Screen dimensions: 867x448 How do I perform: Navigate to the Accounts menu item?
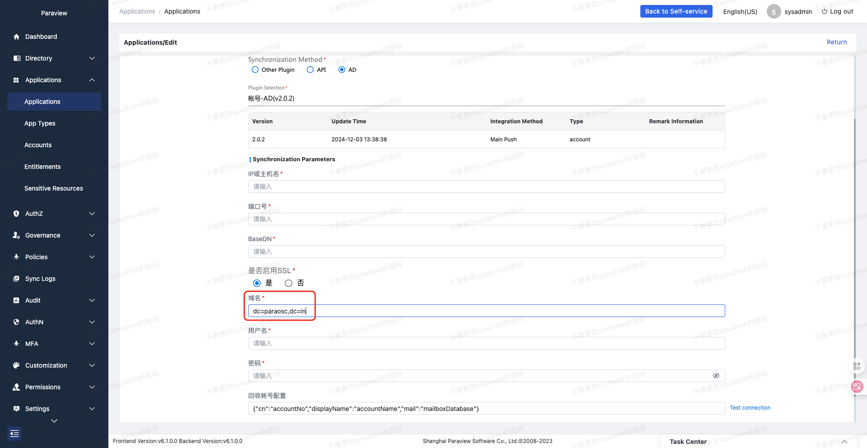click(x=38, y=145)
